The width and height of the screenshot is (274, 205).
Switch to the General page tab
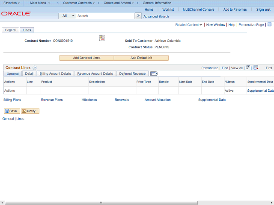10,30
